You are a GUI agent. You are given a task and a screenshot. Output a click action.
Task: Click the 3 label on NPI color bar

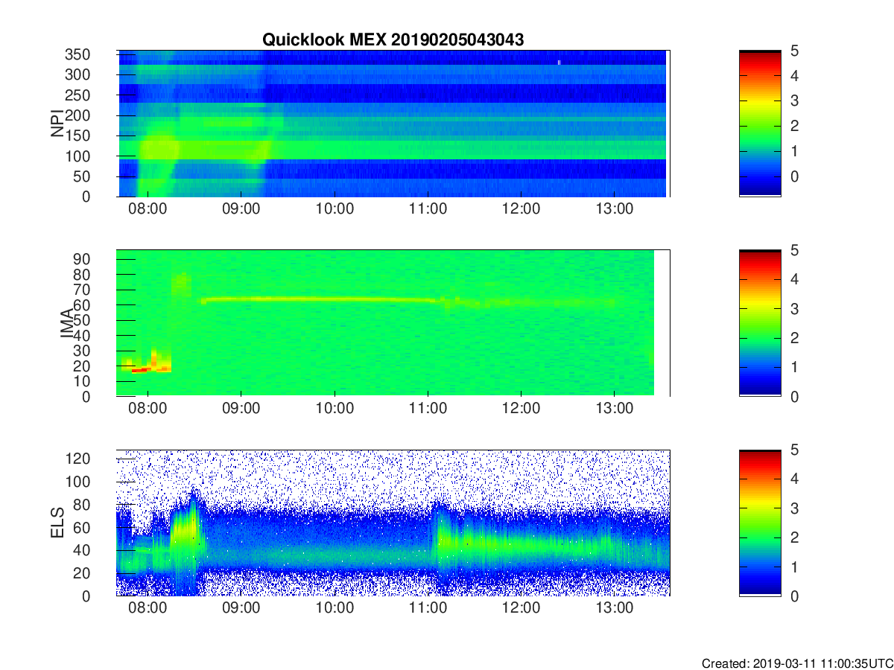coord(795,100)
